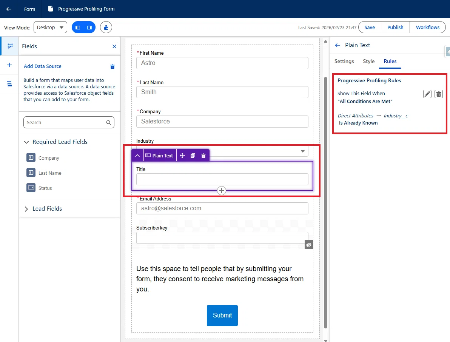The width and height of the screenshot is (450, 342).
Task: Click move handle icon on Plain Text
Action: pyautogui.click(x=182, y=156)
